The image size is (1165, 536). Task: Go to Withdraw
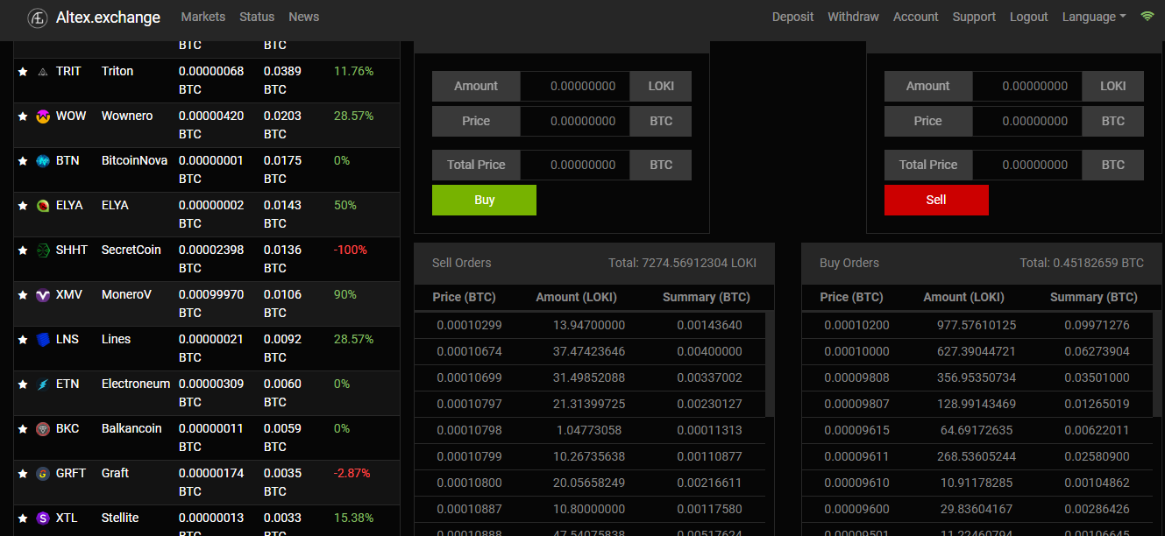coord(853,17)
